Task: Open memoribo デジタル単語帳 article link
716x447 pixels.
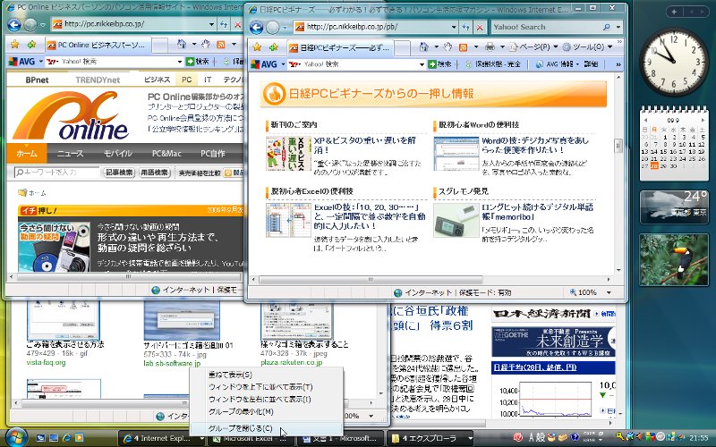Action: 538,212
